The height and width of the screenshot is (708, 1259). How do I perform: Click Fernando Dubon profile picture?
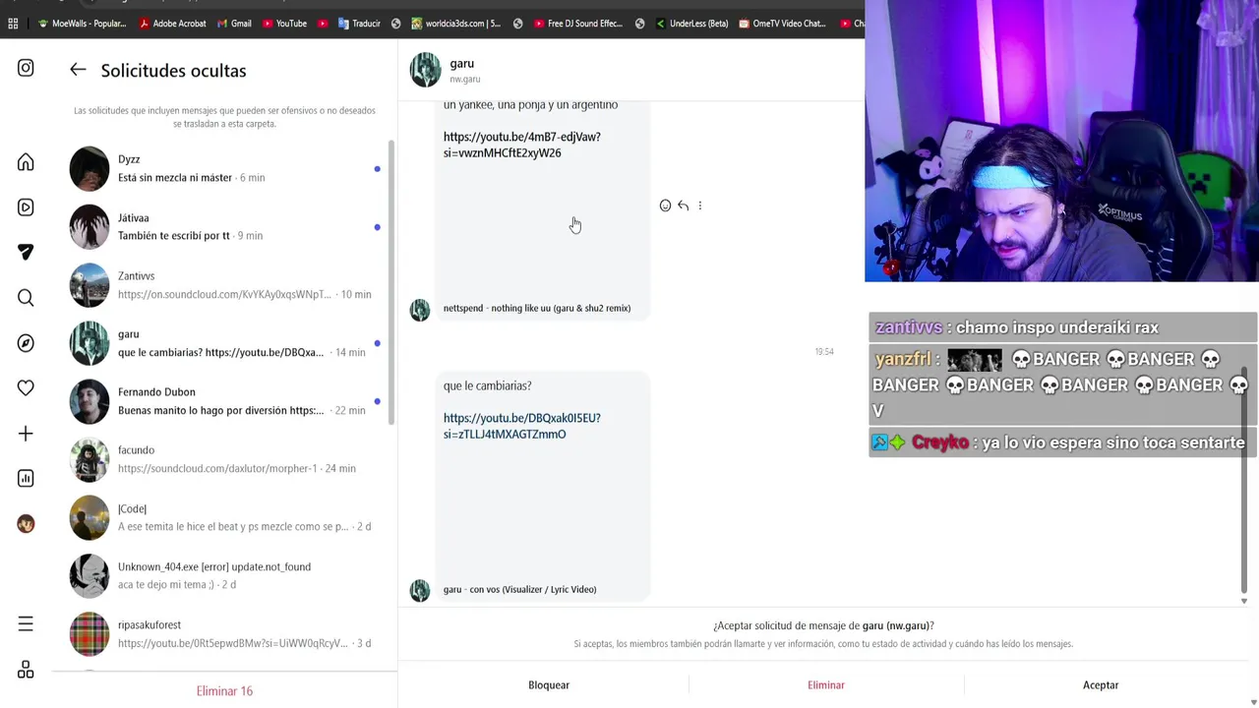[x=89, y=401]
